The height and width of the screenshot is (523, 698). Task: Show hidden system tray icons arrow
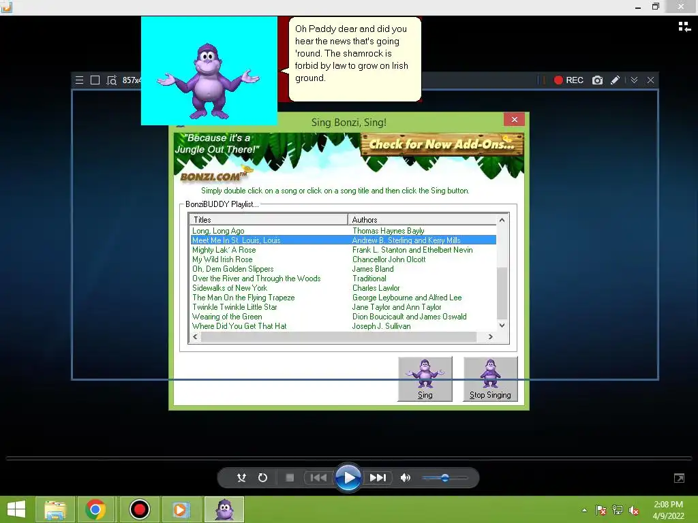[x=584, y=510]
